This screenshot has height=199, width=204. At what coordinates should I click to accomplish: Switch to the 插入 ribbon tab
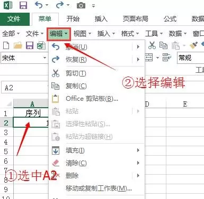click(x=101, y=18)
